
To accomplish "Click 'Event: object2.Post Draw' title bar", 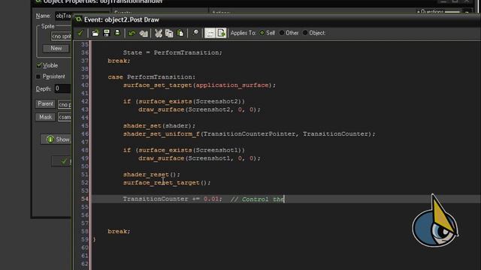I will [x=122, y=19].
